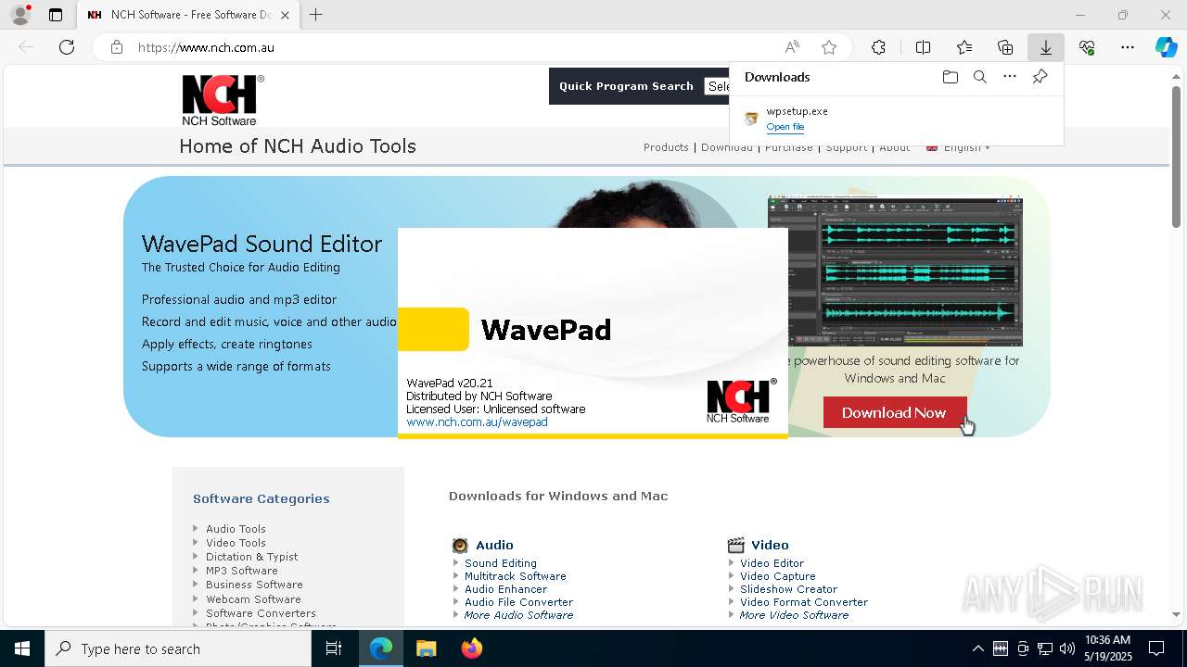Open Browser essentials heart icon
Image resolution: width=1187 pixels, height=667 pixels.
click(x=1087, y=47)
